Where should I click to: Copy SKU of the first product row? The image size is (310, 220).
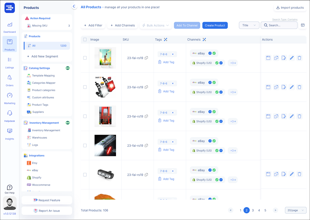coord(146,58)
